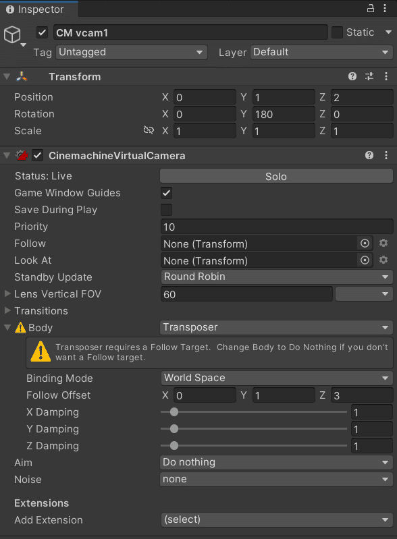Open lens preset dropdown beside FOV
Viewport: 397px width, 539px height.
(x=364, y=294)
